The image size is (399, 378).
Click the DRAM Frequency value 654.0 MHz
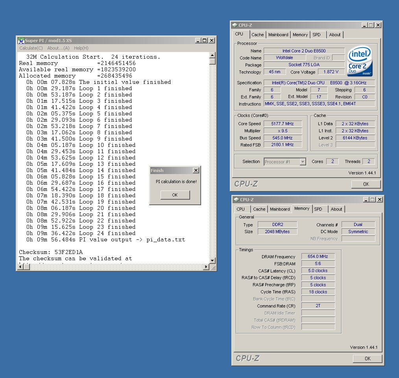coord(318,256)
